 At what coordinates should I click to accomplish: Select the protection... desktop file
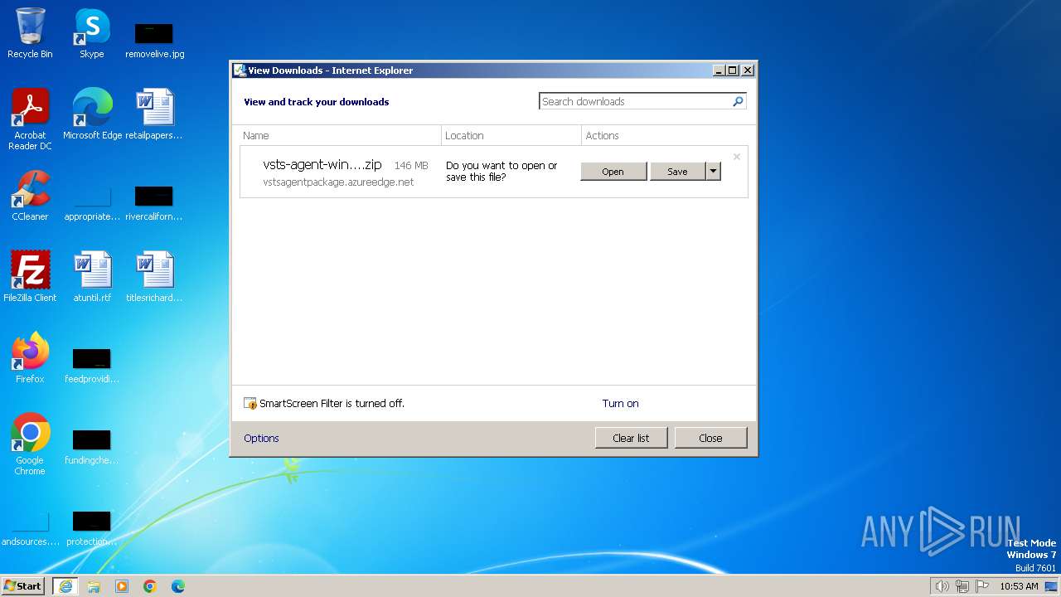pyautogui.click(x=92, y=528)
